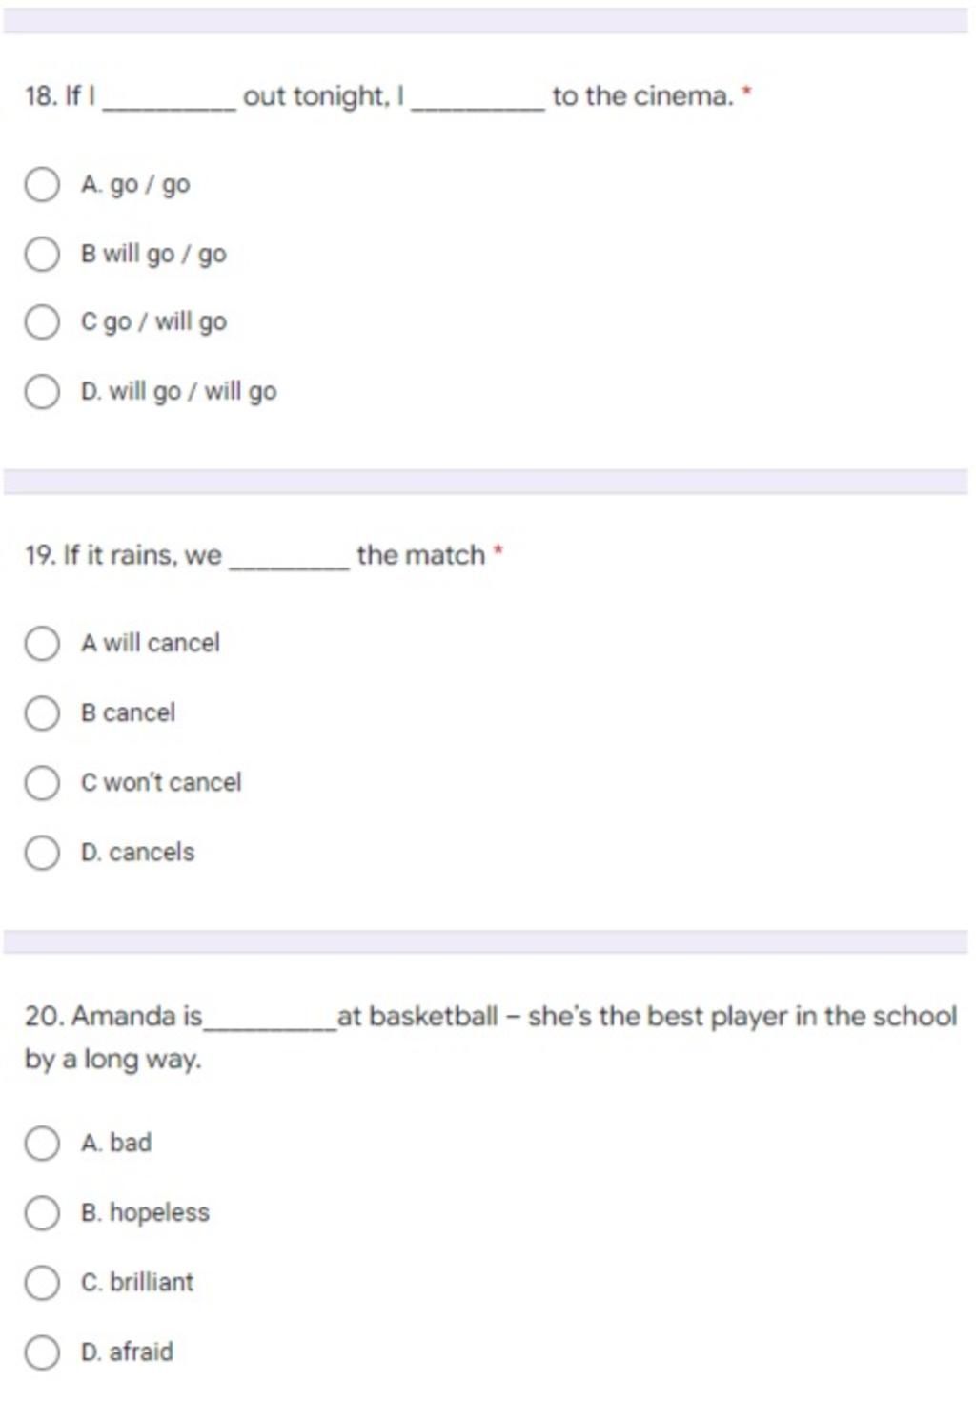
Task: Select D. cancels radio option
Action: click(42, 853)
